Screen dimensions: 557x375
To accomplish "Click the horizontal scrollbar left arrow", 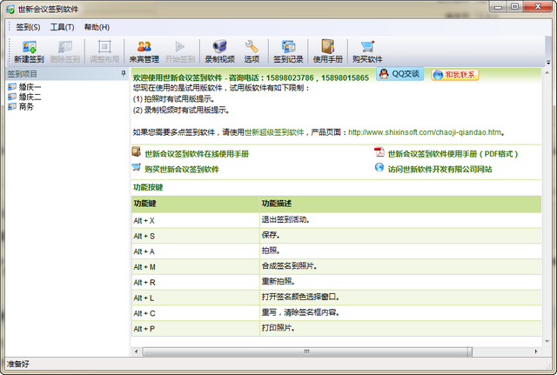I will tap(136, 352).
